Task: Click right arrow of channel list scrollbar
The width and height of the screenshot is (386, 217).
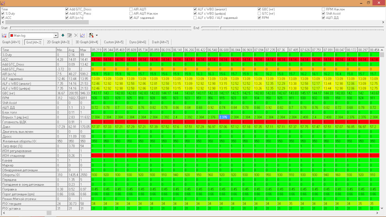Action: pyautogui.click(x=383, y=22)
